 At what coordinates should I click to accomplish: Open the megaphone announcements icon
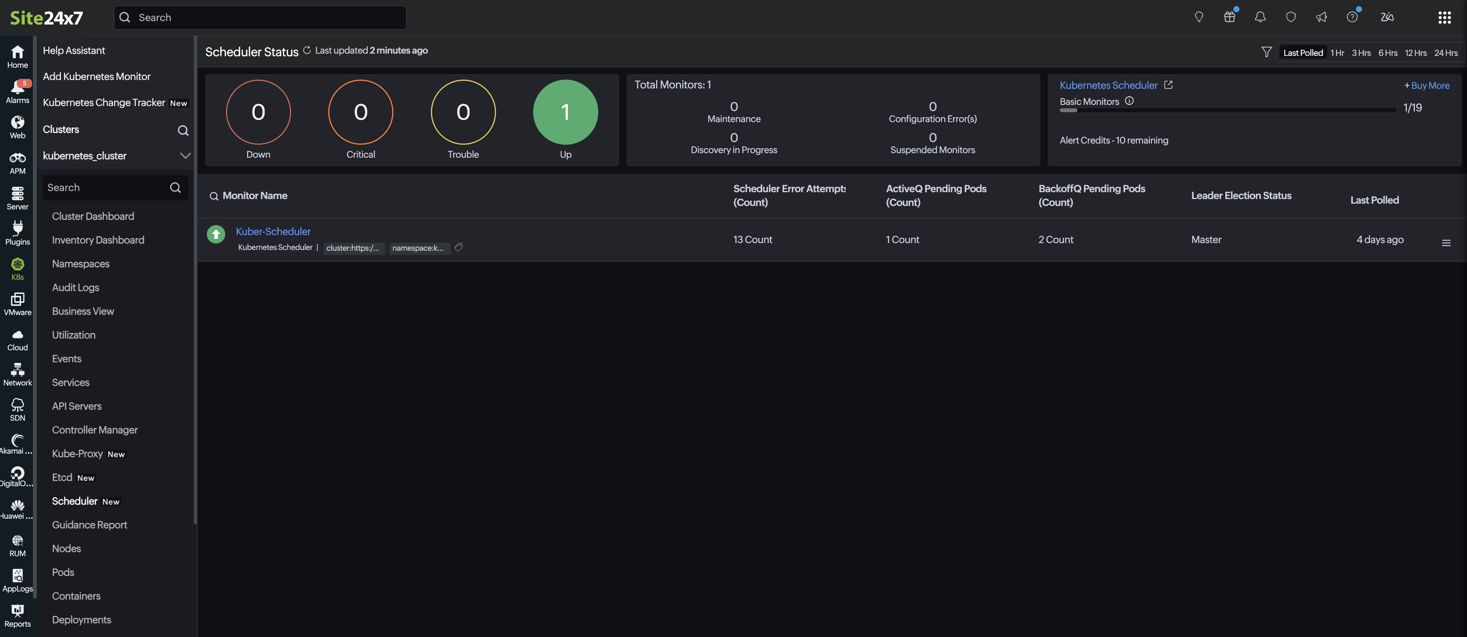[x=1322, y=17]
